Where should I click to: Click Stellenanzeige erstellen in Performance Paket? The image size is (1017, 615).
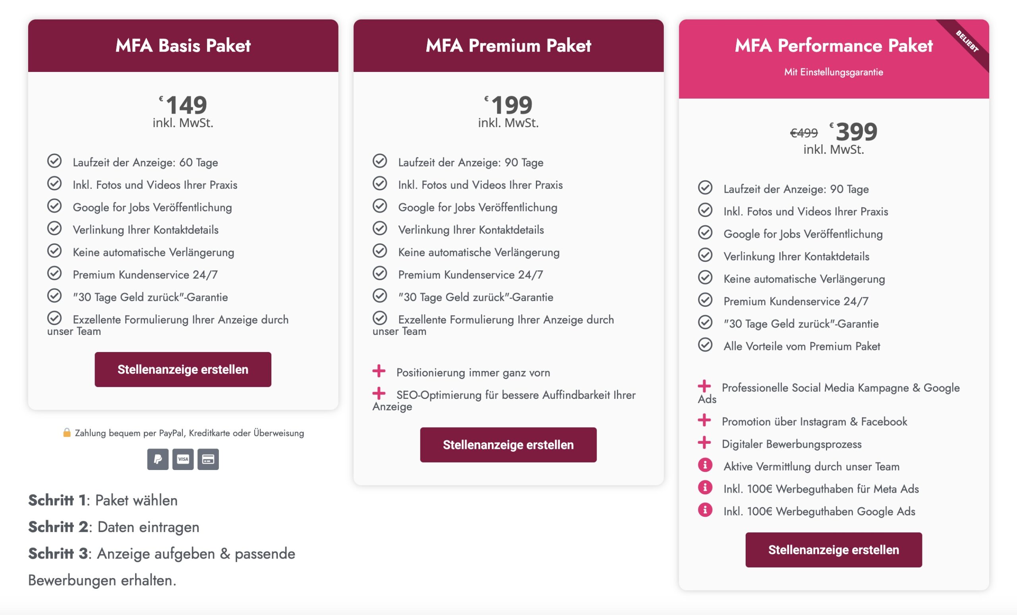(x=833, y=550)
